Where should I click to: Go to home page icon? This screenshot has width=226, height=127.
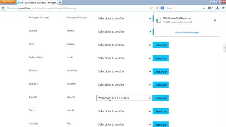click(223, 8)
